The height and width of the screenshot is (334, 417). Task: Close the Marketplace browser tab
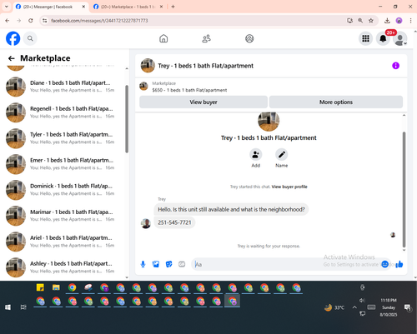click(x=161, y=7)
